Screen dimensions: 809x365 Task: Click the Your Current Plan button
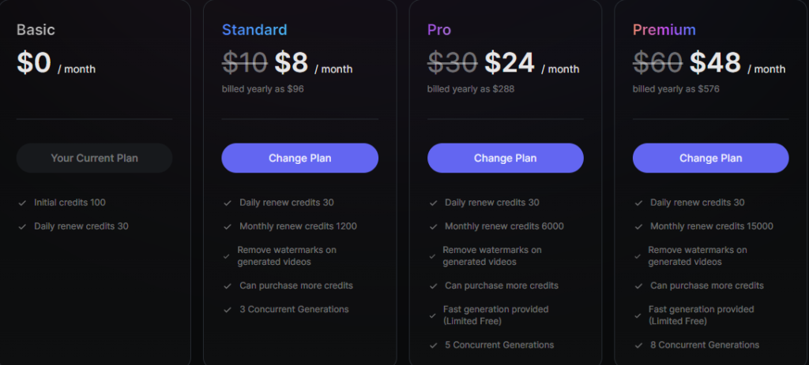[x=95, y=158]
